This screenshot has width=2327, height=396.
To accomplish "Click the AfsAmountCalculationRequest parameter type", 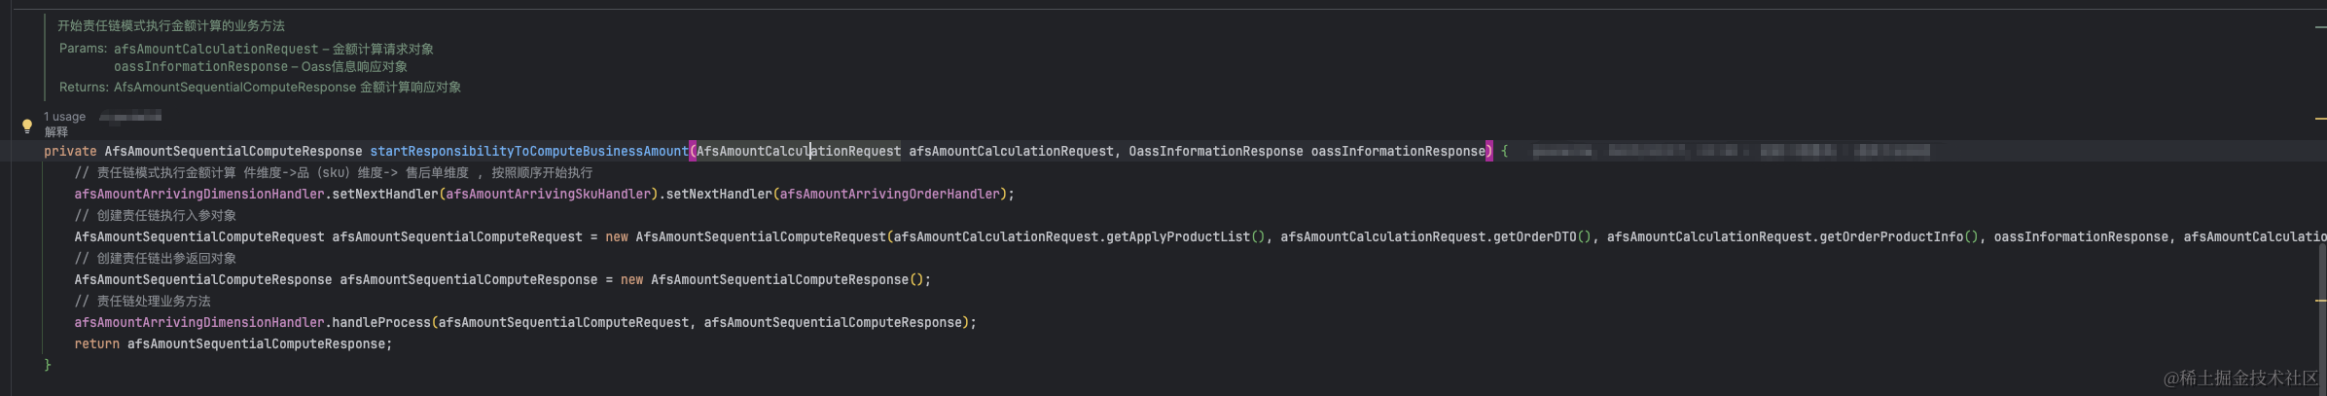I will click(798, 152).
